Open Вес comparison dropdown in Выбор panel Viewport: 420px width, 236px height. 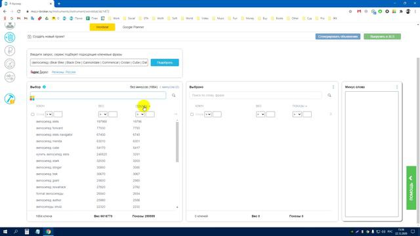pos(103,115)
